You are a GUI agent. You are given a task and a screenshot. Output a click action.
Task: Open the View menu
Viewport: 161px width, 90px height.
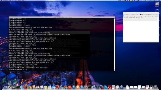(x=16, y=0)
